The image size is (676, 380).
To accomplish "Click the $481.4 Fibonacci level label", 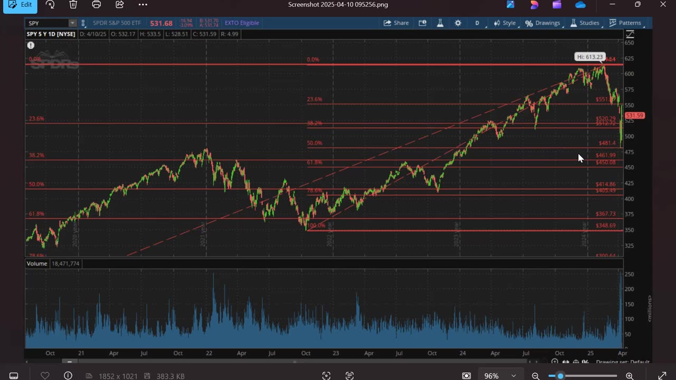I will 607,143.
